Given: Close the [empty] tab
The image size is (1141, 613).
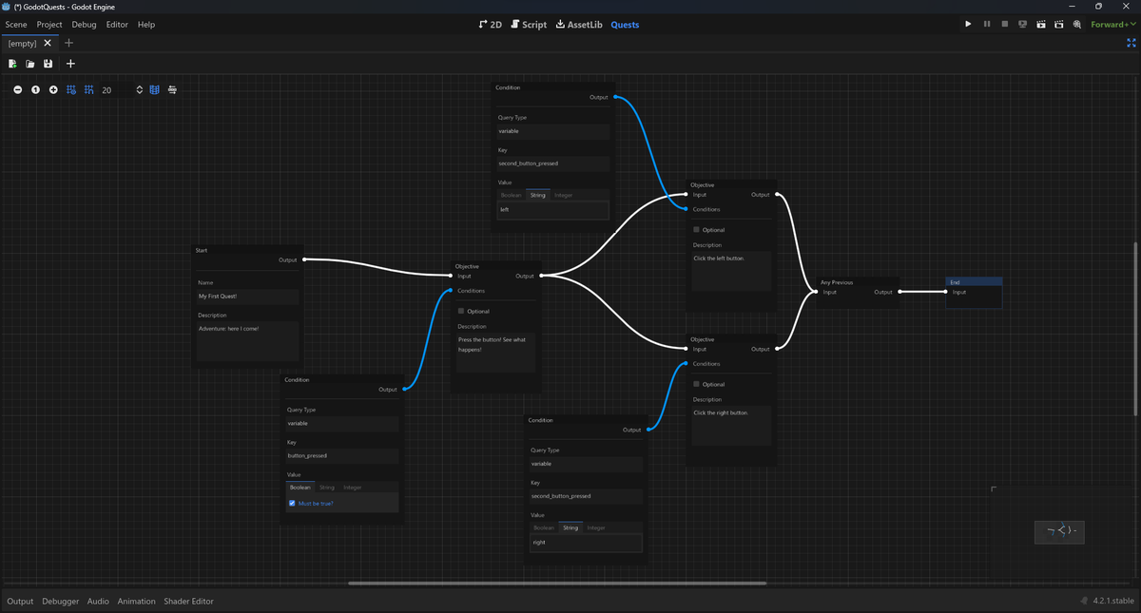Looking at the screenshot, I should click(x=48, y=43).
